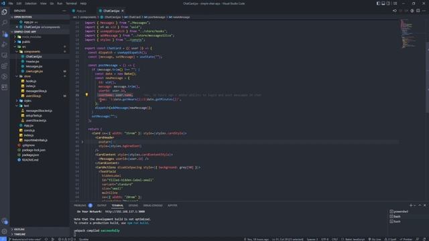
Task: Open Header.jsx in the components folder
Action: pyautogui.click(x=32, y=61)
